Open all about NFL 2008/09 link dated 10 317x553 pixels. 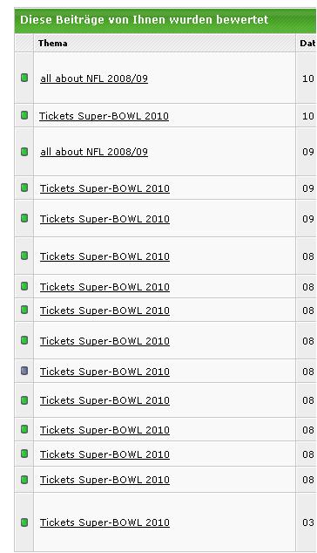click(94, 79)
